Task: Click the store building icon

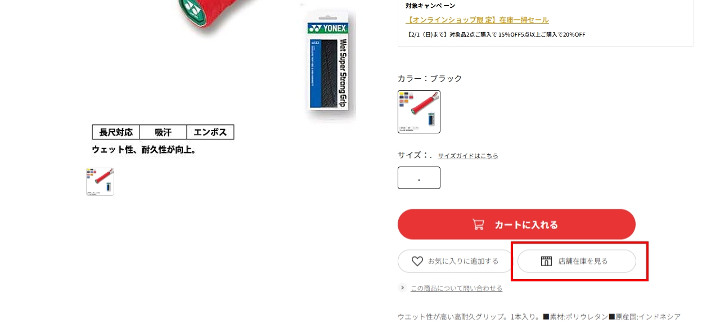Action: (546, 261)
